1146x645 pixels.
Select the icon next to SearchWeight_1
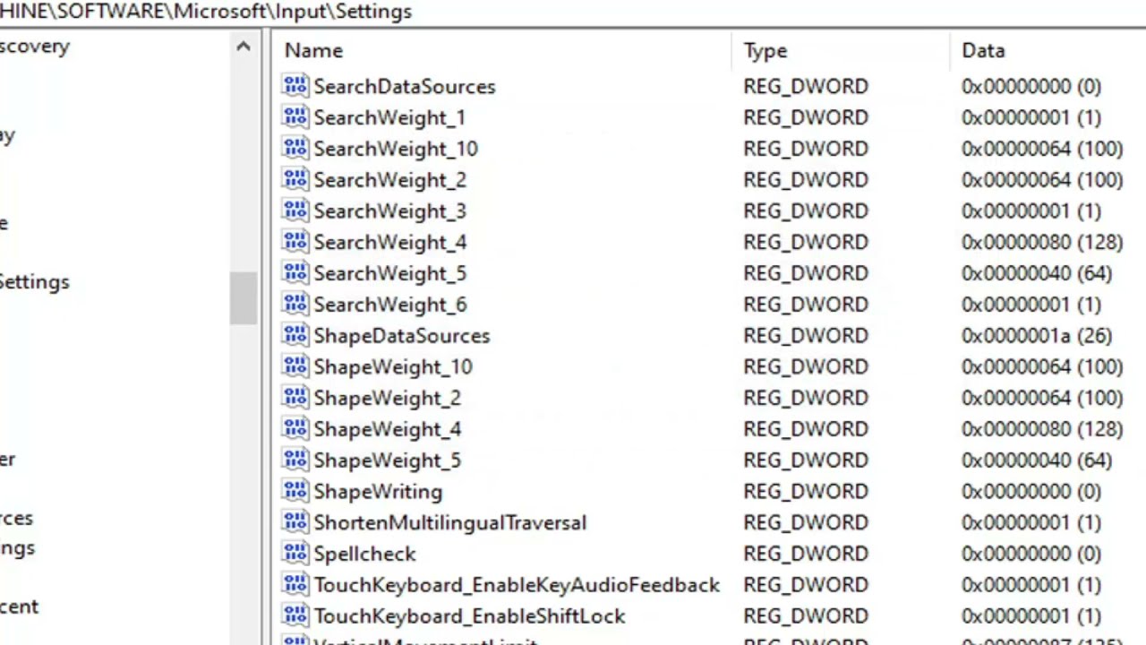[295, 117]
